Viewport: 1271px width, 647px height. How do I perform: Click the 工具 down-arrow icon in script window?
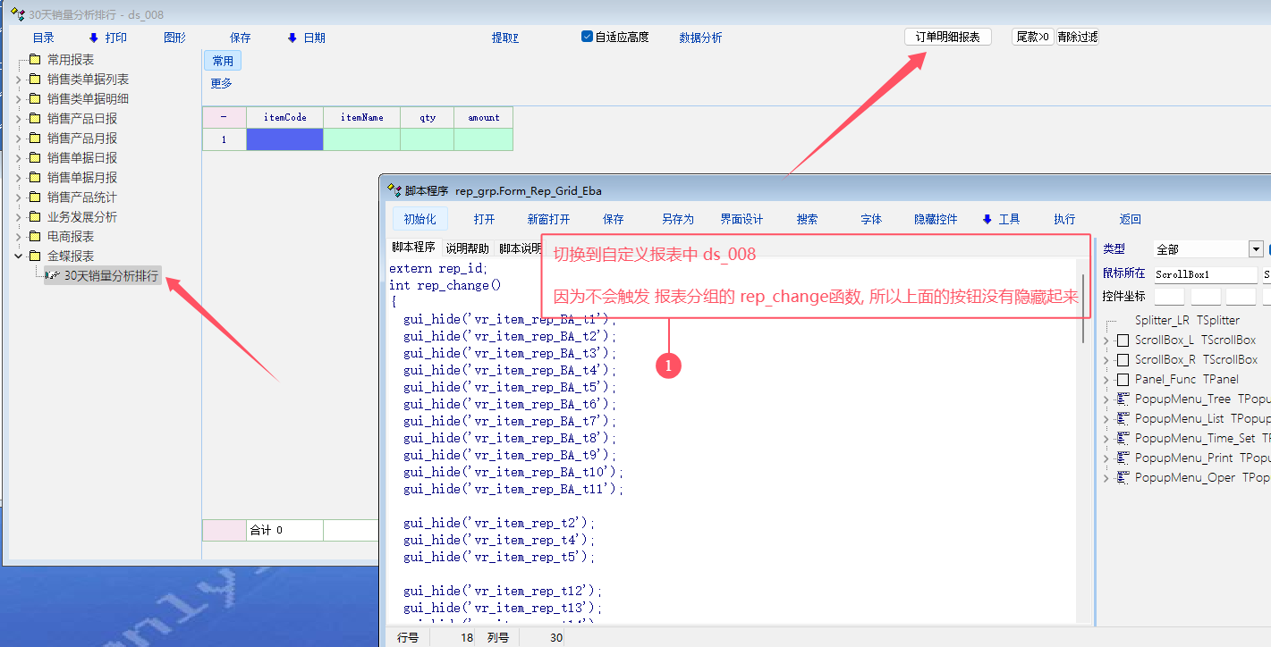coord(987,219)
